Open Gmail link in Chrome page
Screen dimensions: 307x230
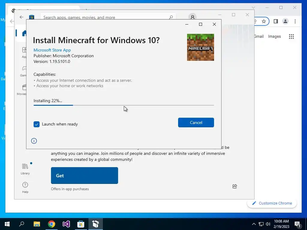click(259, 36)
